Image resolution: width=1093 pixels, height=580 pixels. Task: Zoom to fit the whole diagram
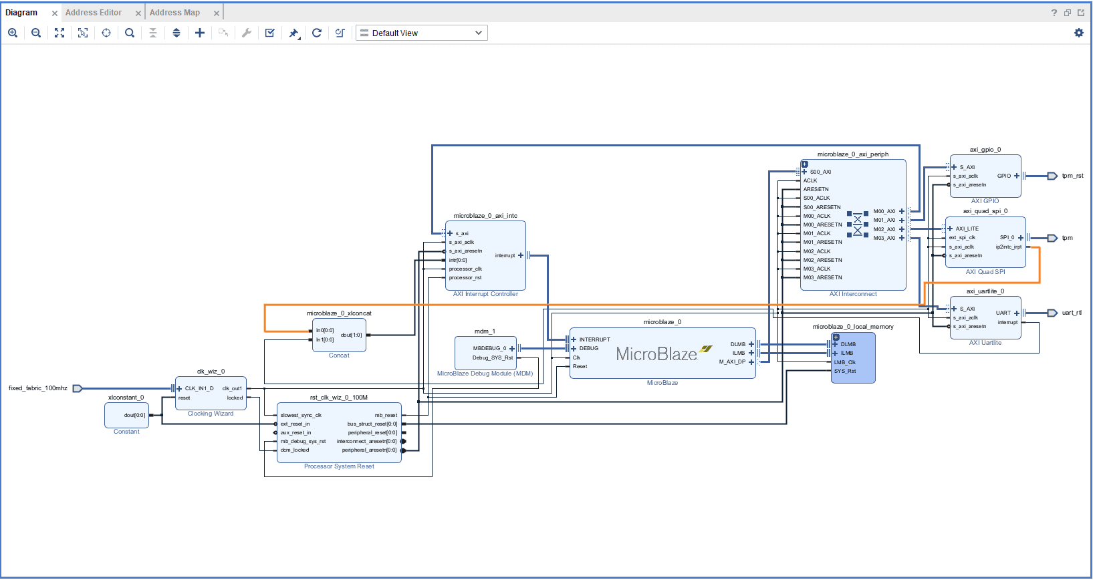(x=59, y=33)
